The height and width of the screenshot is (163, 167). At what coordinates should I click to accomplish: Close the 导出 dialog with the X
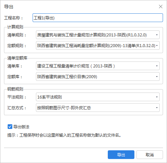(161, 7)
